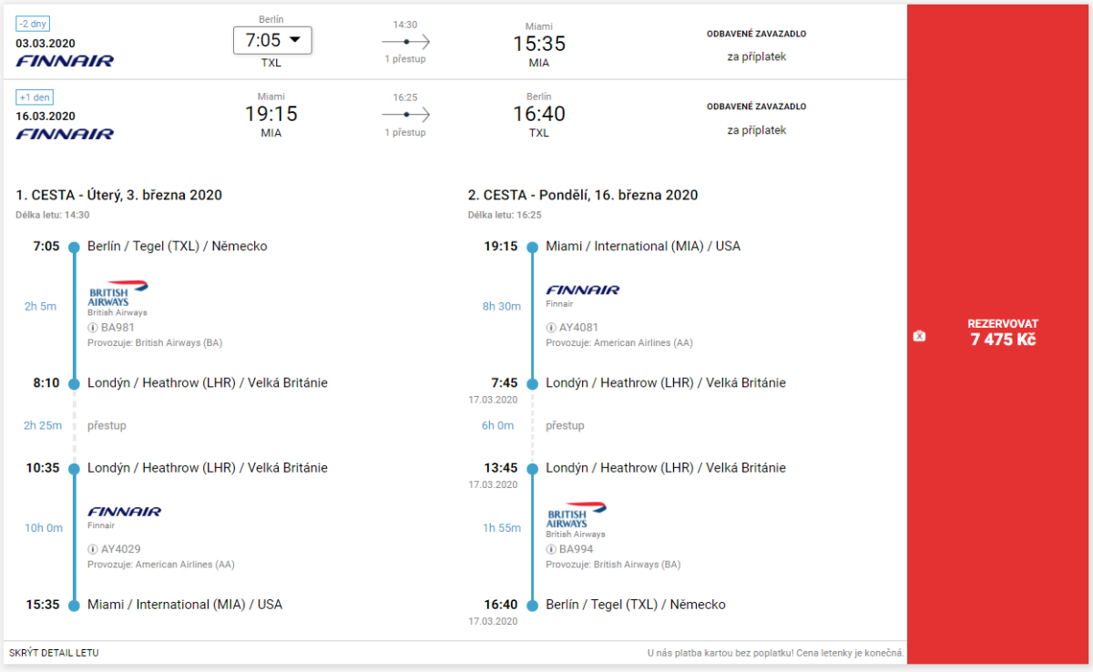1093x672 pixels.
Task: Click outbound za příplatek baggage text
Action: (756, 56)
